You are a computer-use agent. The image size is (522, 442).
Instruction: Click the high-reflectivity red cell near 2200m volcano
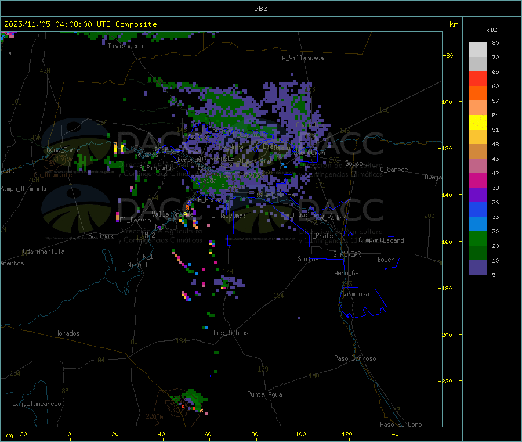tap(183, 407)
